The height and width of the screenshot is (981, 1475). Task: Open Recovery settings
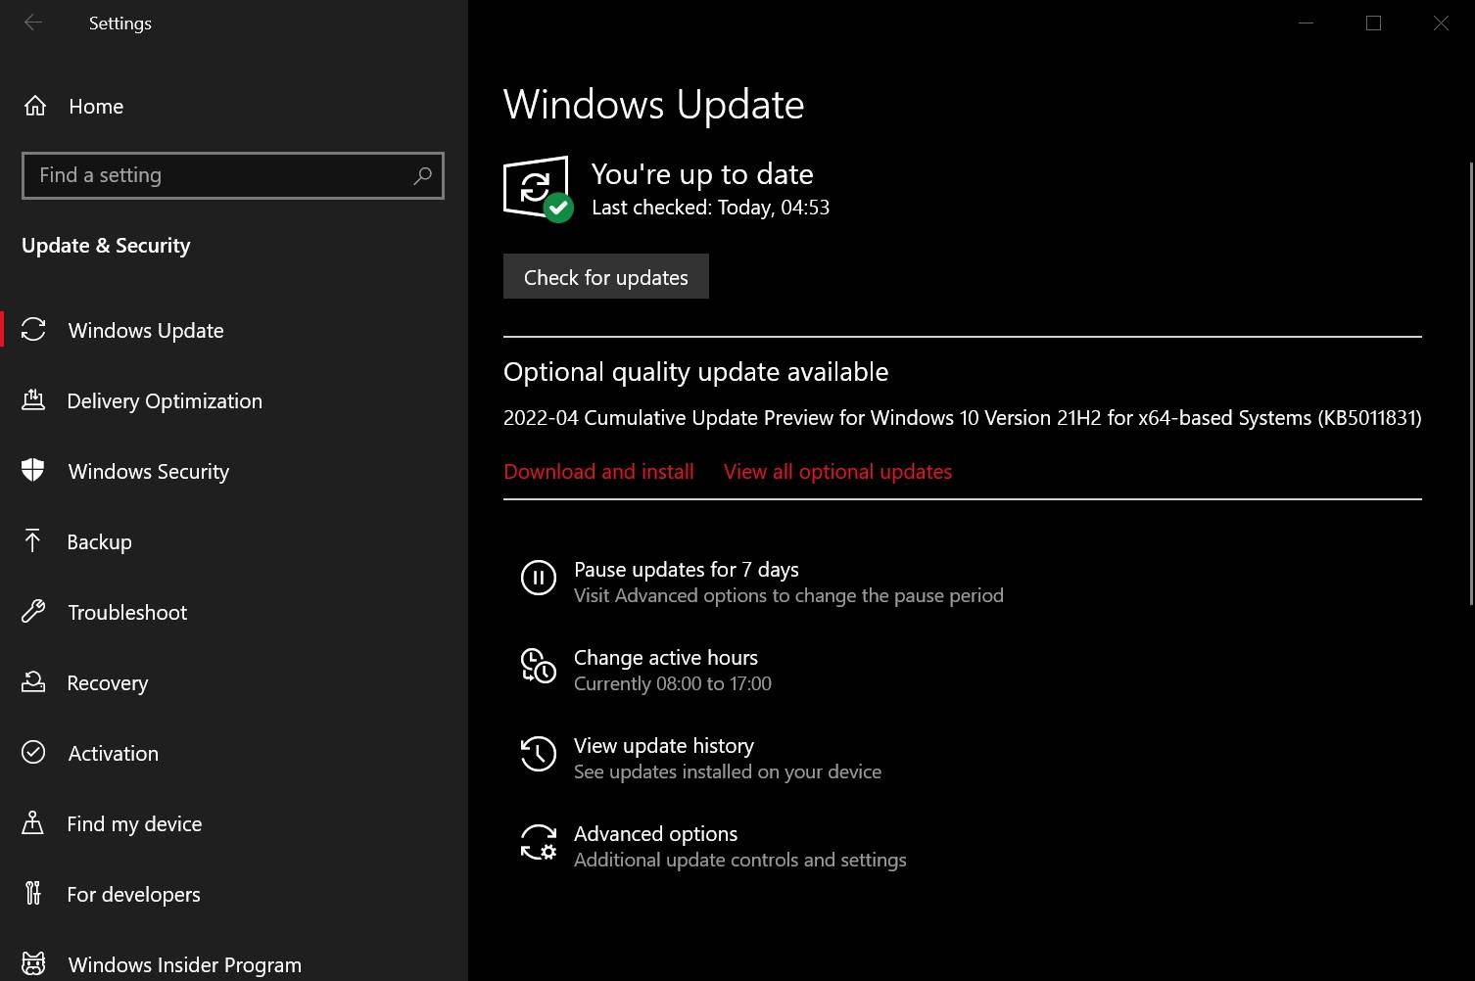(108, 682)
